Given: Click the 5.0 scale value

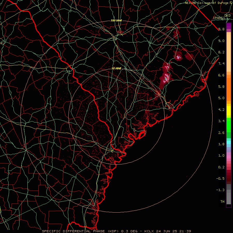Looking at the screenshot, I should pos(221,98).
